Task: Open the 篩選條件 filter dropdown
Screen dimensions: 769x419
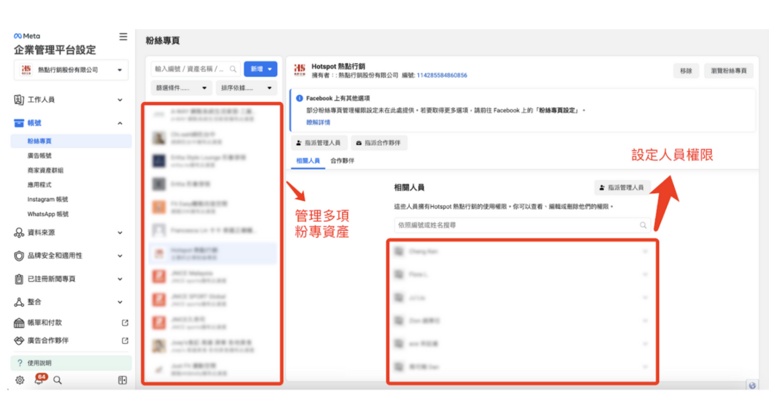Action: point(182,88)
